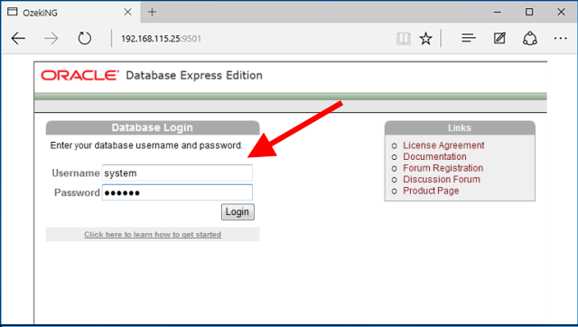This screenshot has height=327, width=578.
Task: Open the Forum Registration link
Action: (443, 168)
